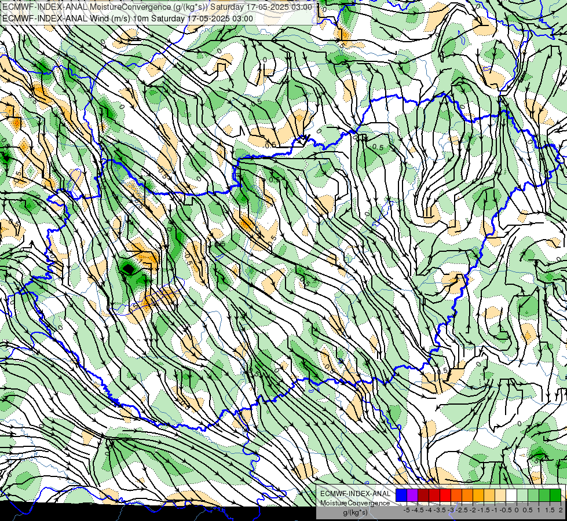Click the -5 value on the legend scale

click(x=407, y=510)
